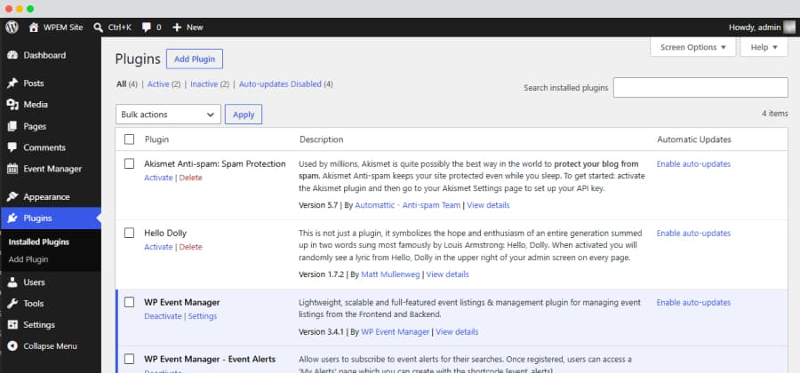
Task: Open Automattic - Anti-spam Team author link
Action: click(408, 205)
